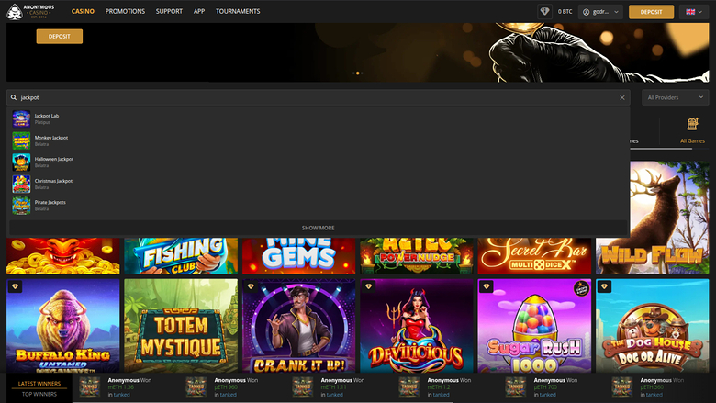
Task: Click drops and wins badge on Sugar Rush
Action: tap(581, 288)
